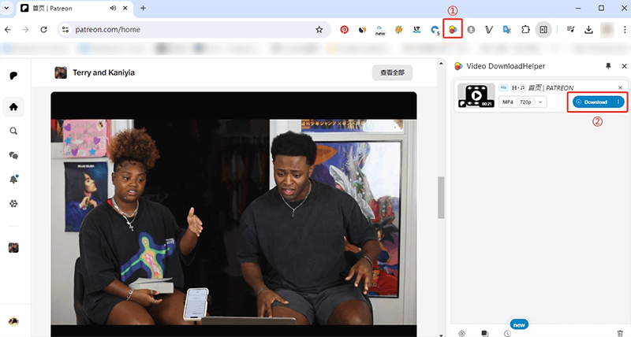Open Terry and Kaniyia membership sidebar avatar

pyautogui.click(x=13, y=248)
